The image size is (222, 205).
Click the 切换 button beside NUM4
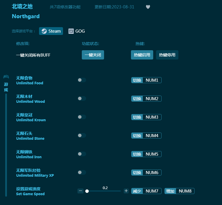pos(137,136)
